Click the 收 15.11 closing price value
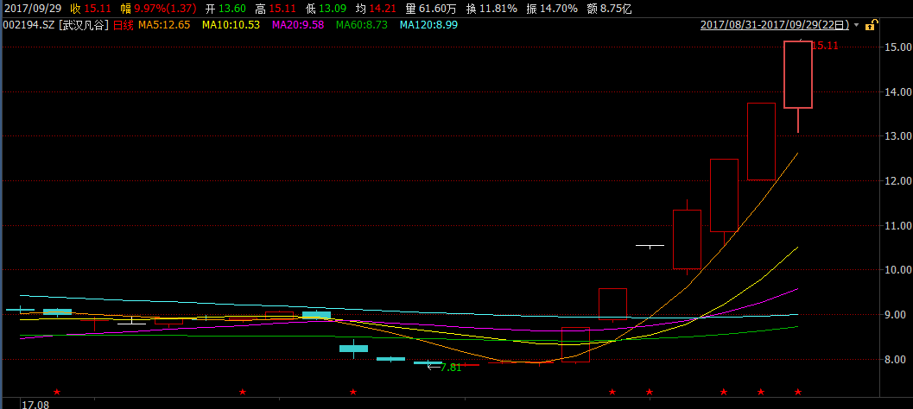This screenshot has width=913, height=409. point(92,9)
